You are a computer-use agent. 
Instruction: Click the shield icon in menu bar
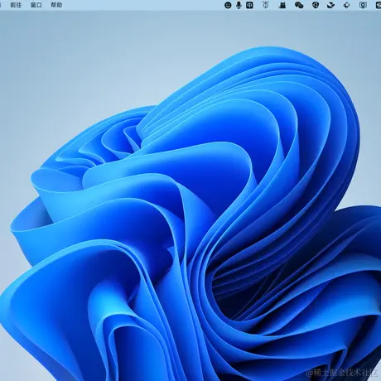pos(316,5)
